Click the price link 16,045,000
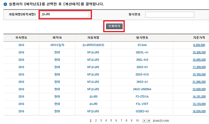The image size is (209, 124). click(x=199, y=60)
